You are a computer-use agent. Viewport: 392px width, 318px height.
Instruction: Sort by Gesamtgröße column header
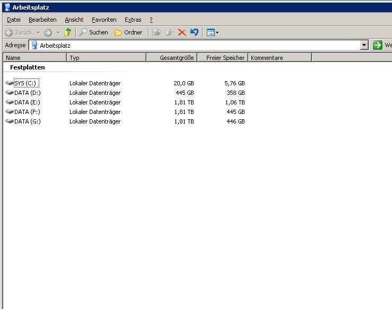click(172, 58)
